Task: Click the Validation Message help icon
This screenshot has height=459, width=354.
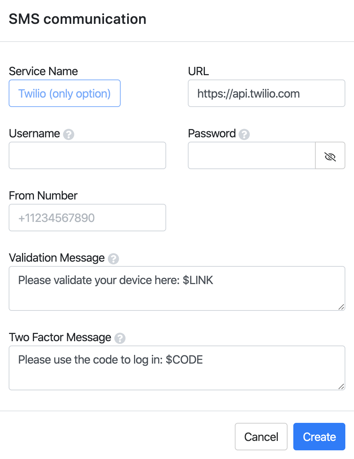Action: click(x=113, y=259)
